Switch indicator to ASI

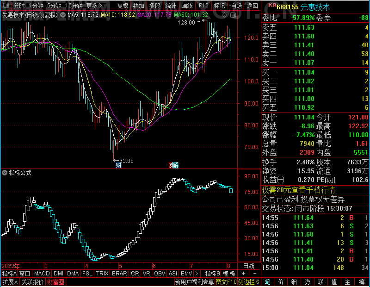tap(173, 274)
